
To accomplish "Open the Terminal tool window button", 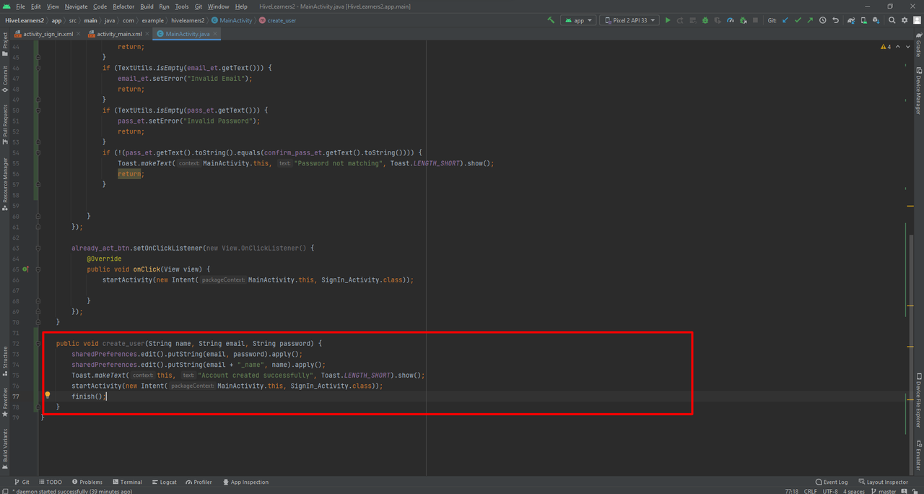I will click(x=127, y=482).
